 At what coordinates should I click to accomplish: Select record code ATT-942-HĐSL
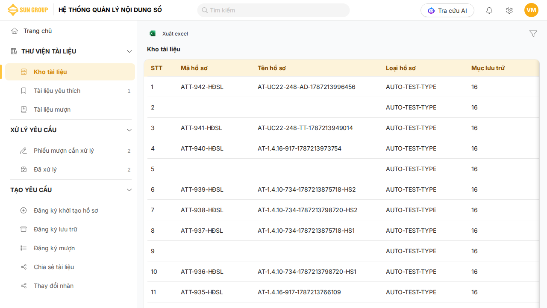point(202,87)
